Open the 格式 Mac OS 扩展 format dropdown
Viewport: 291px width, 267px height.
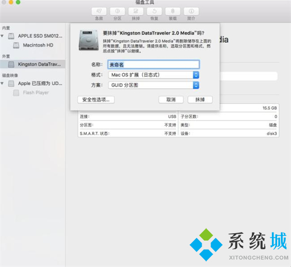click(153, 75)
